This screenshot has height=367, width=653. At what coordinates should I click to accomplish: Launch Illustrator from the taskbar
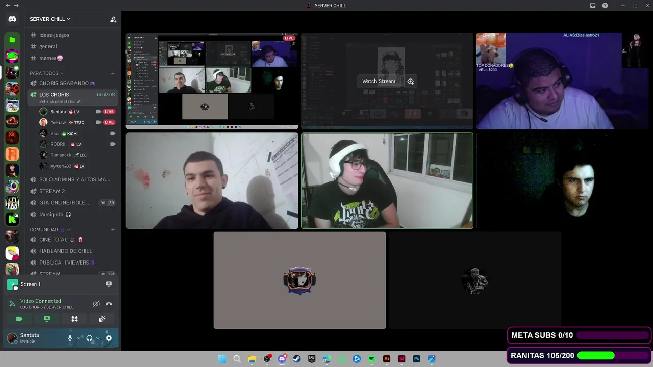click(387, 359)
